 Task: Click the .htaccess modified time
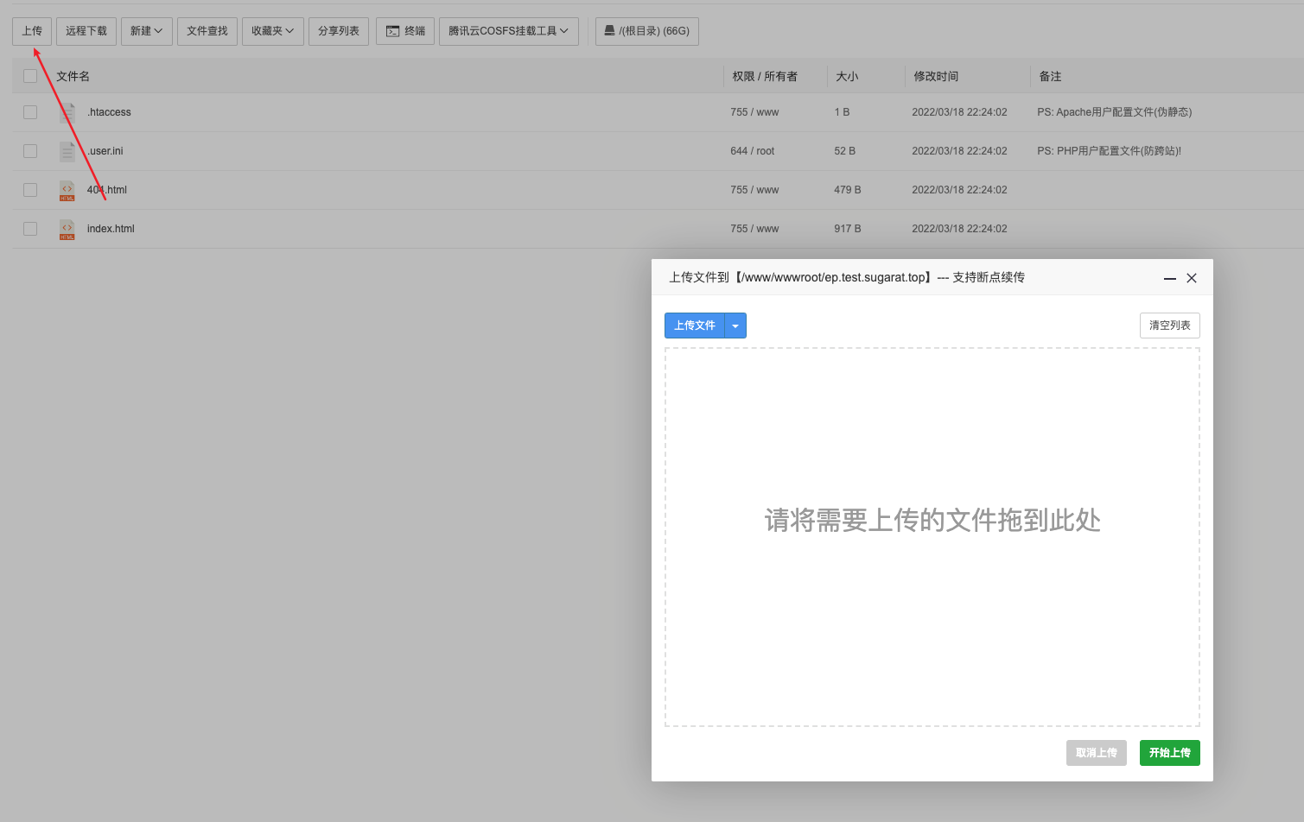959,112
